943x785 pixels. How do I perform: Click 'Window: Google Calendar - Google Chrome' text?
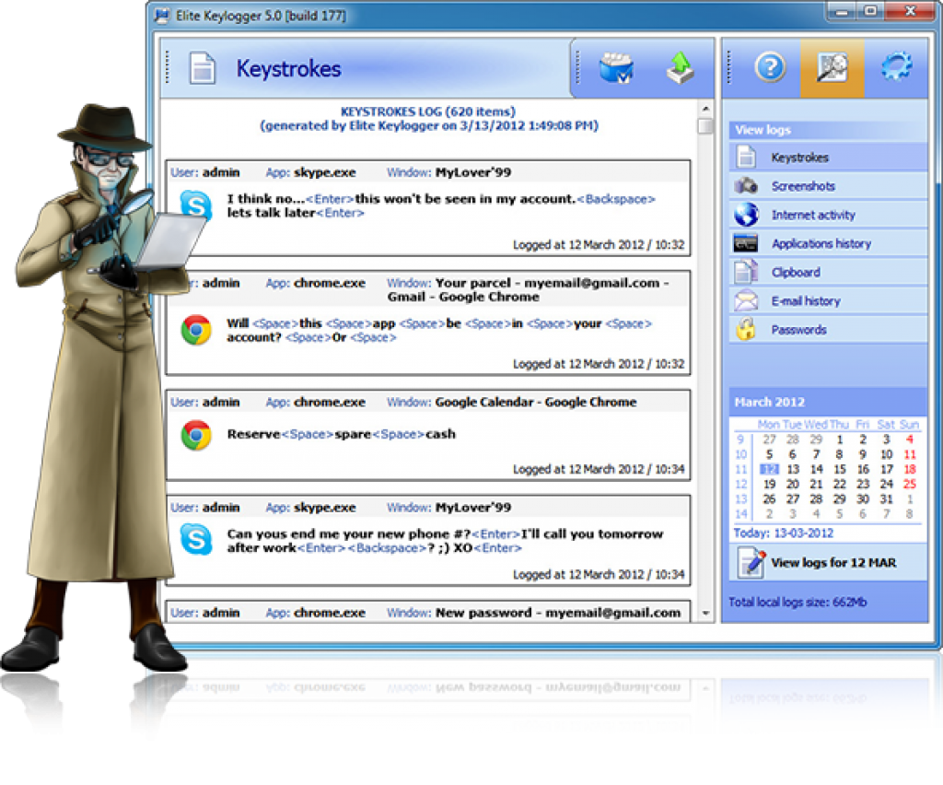pyautogui.click(x=511, y=402)
